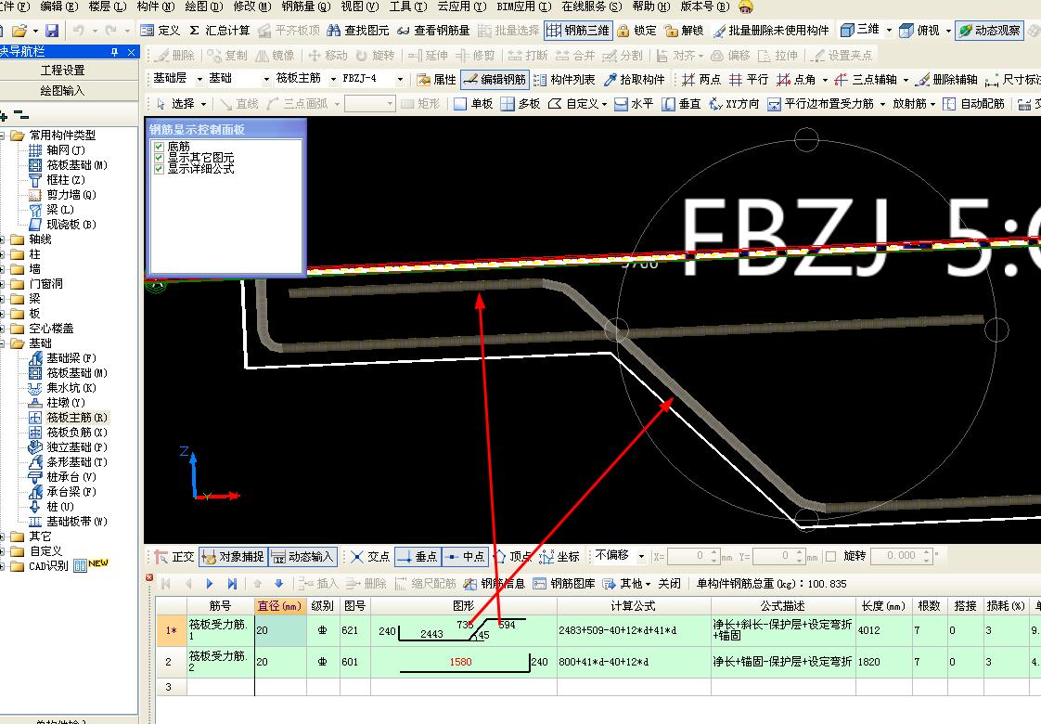The width and height of the screenshot is (1041, 724).
Task: Open 构件列表 component list
Action: point(564,80)
